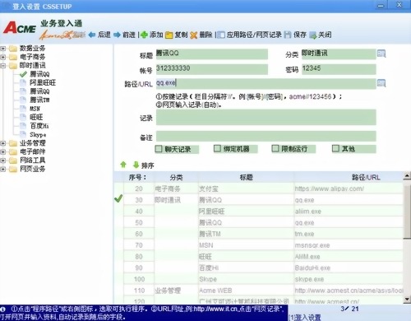
Task: Click the 关闭 toolbar icon
Action: (x=312, y=35)
